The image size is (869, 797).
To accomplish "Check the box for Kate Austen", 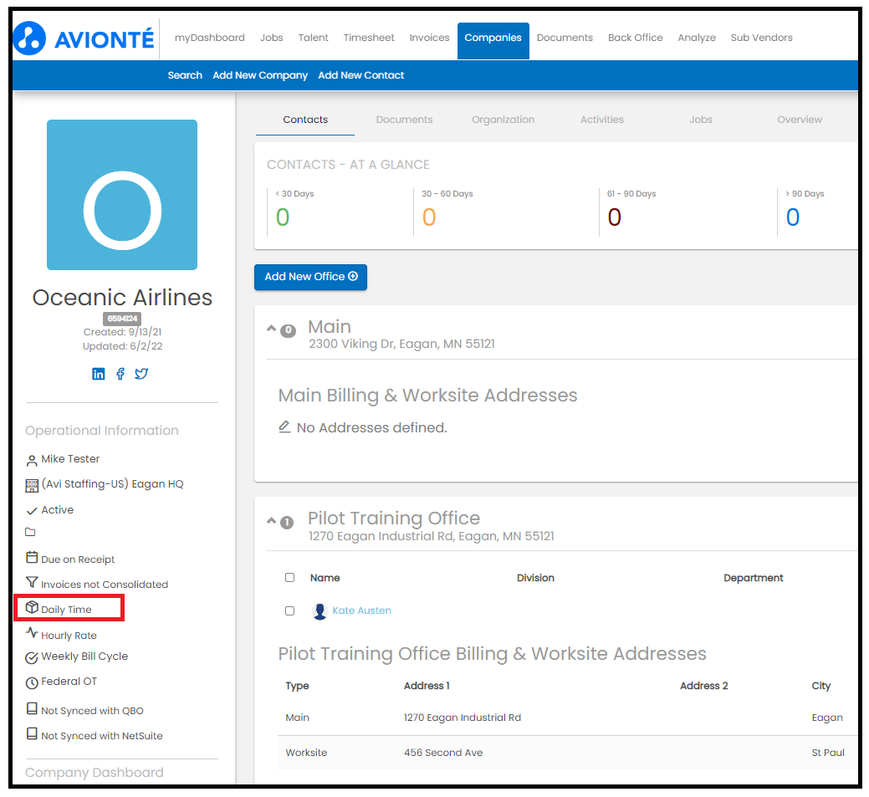I will (290, 611).
